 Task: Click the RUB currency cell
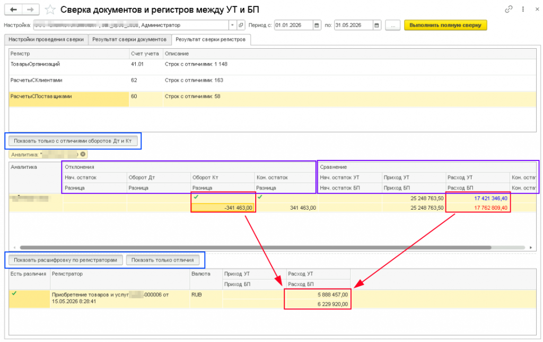[x=196, y=295]
